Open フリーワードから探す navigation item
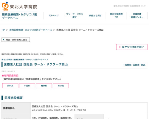The height and width of the screenshot is (119, 149). click(74, 15)
